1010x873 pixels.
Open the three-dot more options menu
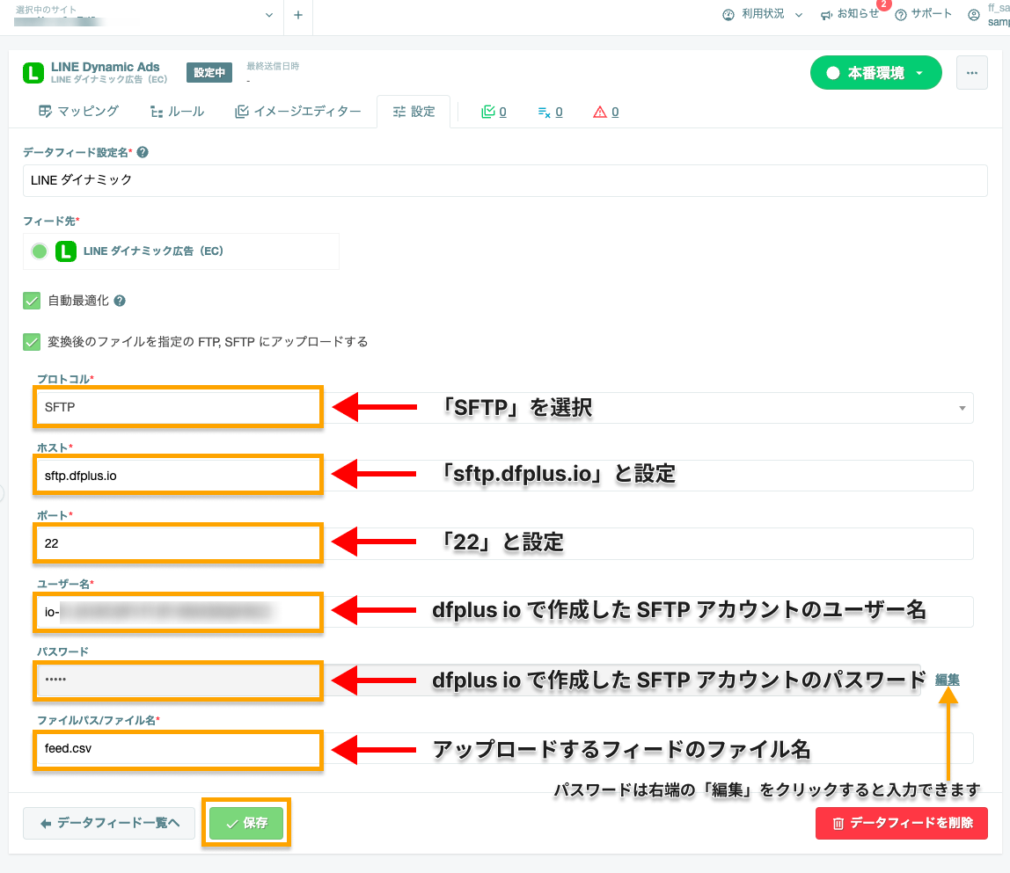point(972,73)
